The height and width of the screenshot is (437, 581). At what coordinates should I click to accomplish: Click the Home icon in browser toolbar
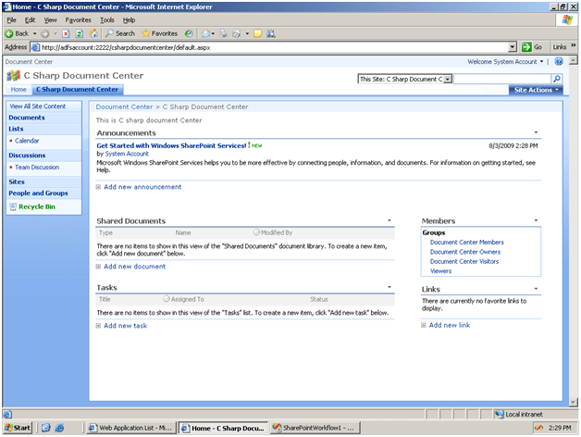(x=93, y=33)
